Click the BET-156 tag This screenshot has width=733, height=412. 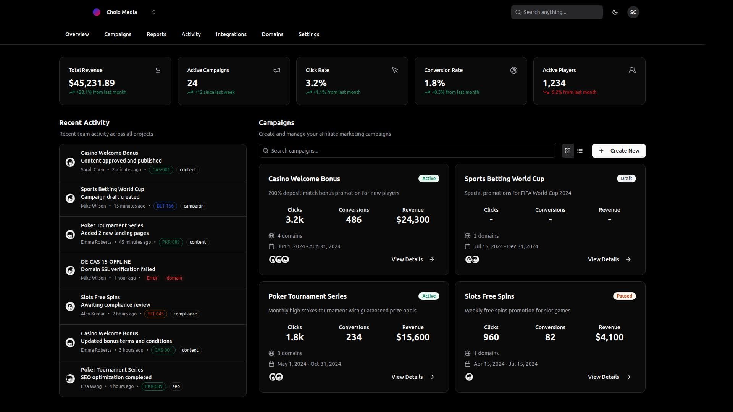click(x=165, y=206)
